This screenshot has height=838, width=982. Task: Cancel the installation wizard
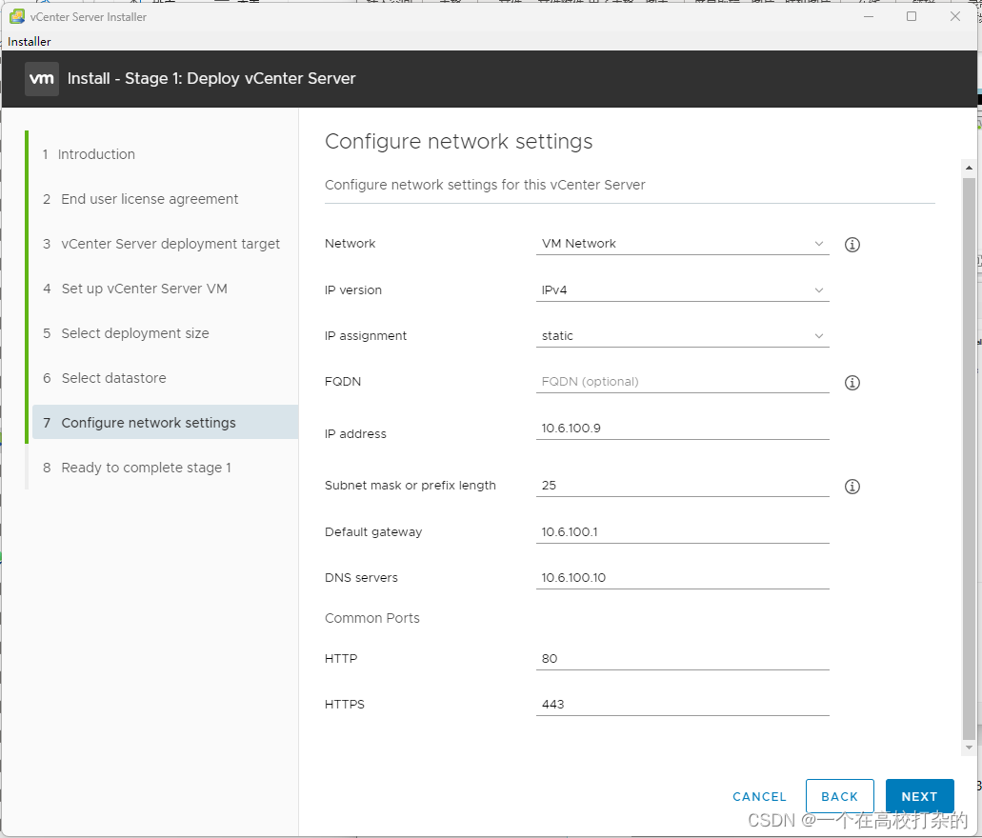759,796
